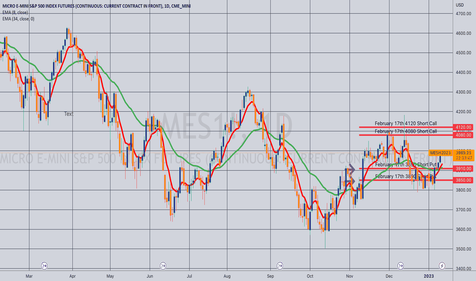Select the February 17th Short Put label above the 3910 line
Viewport: 476px width, 281px height.
[406, 165]
